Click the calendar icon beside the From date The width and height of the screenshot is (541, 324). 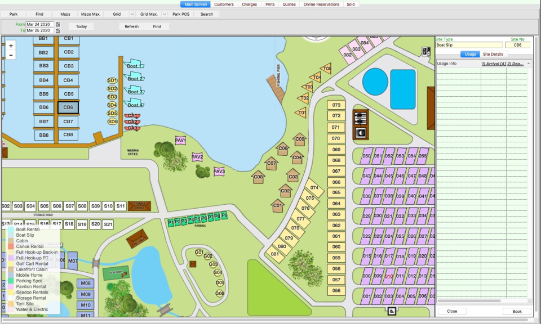[58, 24]
